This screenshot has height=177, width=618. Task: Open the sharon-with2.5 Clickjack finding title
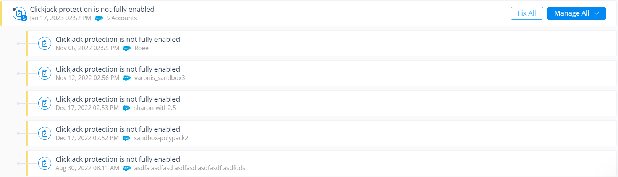pyautogui.click(x=118, y=99)
